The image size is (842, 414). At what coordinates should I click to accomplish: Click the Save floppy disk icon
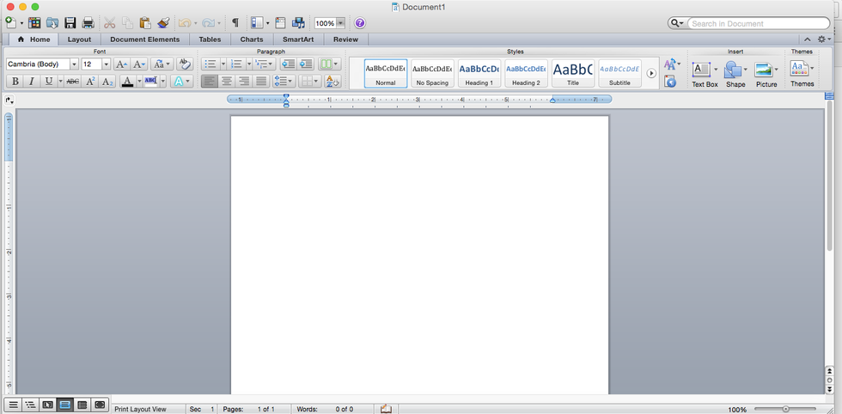coord(70,23)
